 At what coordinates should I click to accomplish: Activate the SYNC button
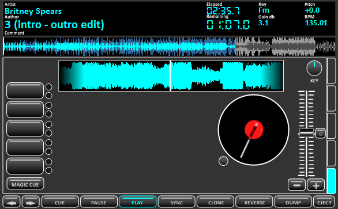[176, 202]
